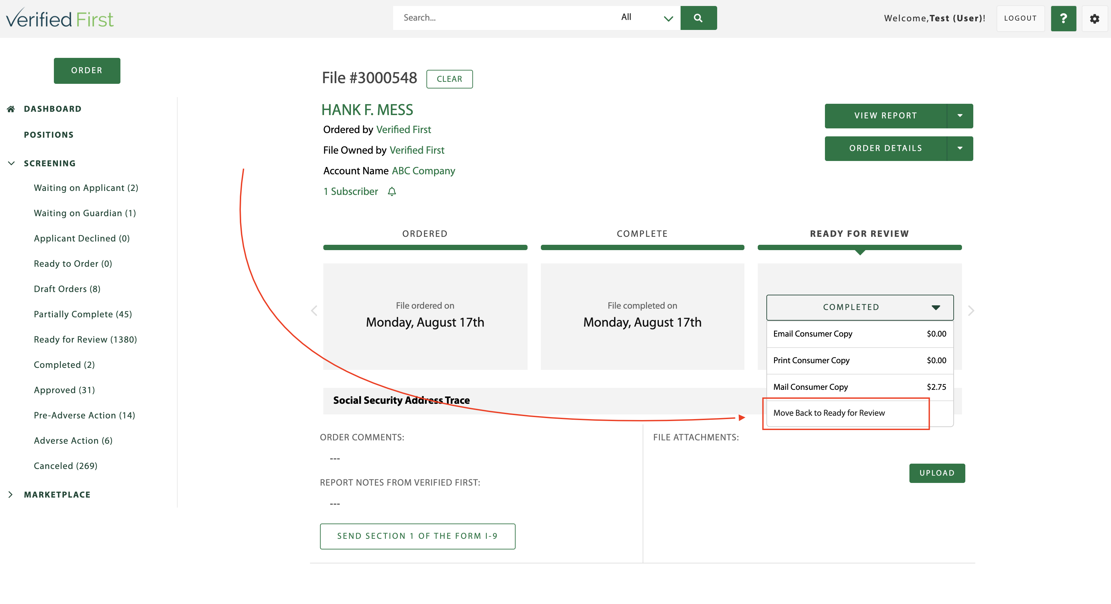Screen dimensions: 1111x604
Task: Toggle the subscriber notification bell
Action: (x=392, y=192)
